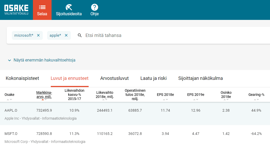Select EPS value 11.74
270x146 pixels.
[x=165, y=110]
